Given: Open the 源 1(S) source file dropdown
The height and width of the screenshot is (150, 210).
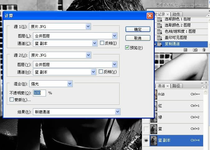Looking at the screenshot, I should click(x=88, y=26).
